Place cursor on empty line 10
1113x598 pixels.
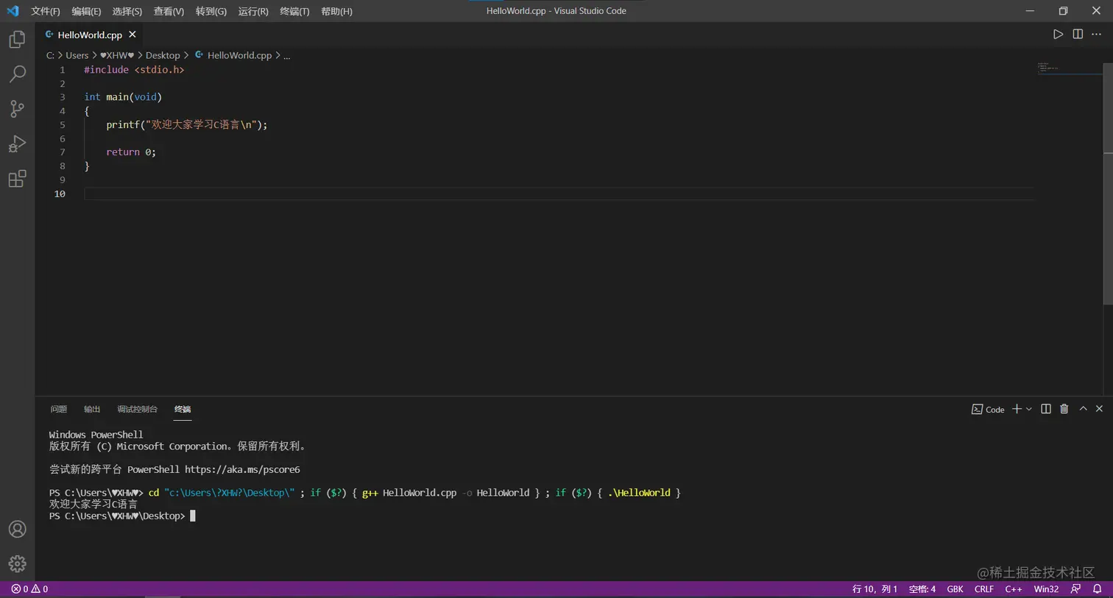[559, 193]
